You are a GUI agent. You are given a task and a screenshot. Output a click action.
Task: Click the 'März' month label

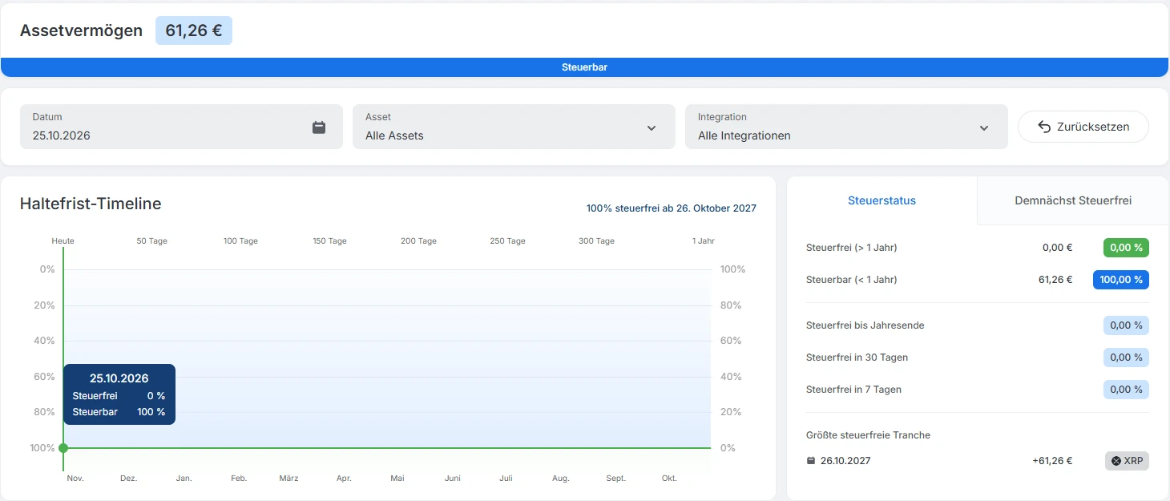coord(288,479)
